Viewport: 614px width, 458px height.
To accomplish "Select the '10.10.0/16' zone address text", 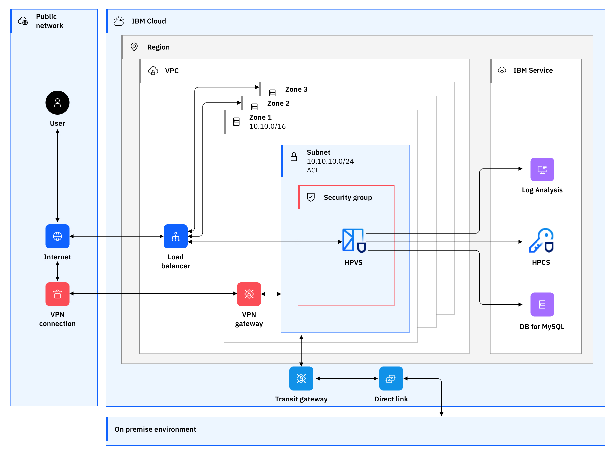I will (267, 126).
